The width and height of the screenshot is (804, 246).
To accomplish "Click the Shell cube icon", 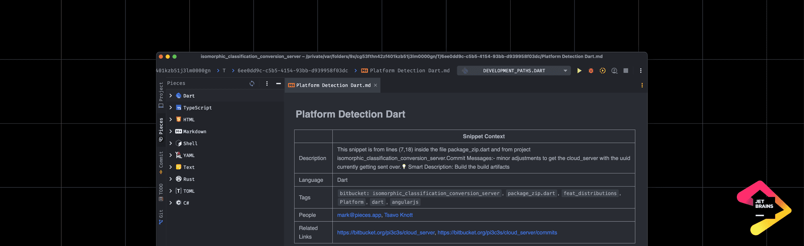I will [178, 143].
